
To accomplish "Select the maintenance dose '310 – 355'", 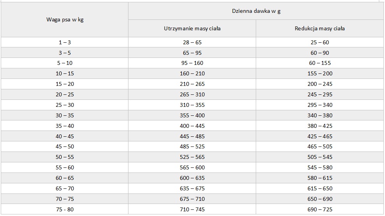I will tap(192, 105).
